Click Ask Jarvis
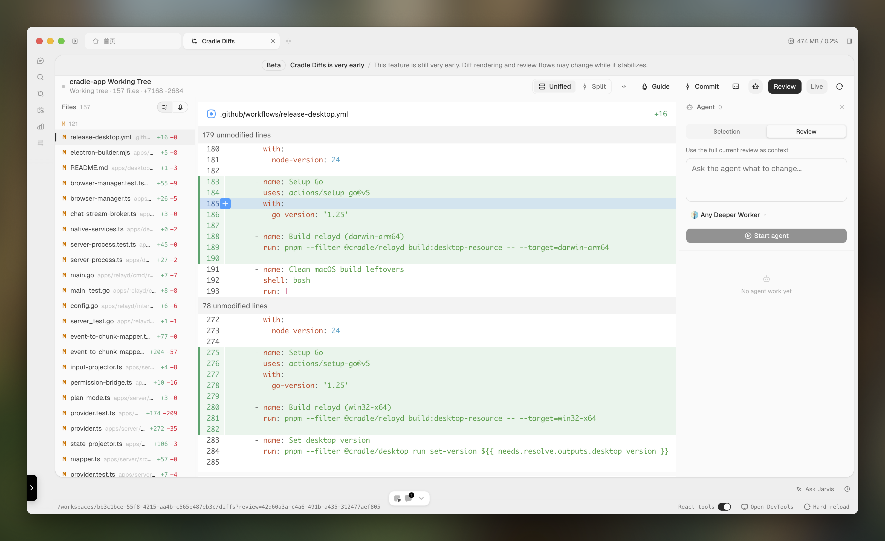Screen dimensions: 885x541 [x=815, y=489]
